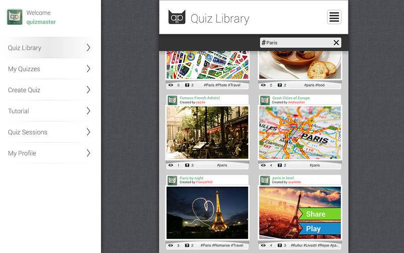Open the hamburger menu button
The height and width of the screenshot is (253, 404).
(x=334, y=17)
